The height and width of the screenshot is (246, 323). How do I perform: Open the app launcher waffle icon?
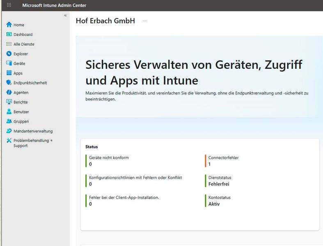coord(9,5)
